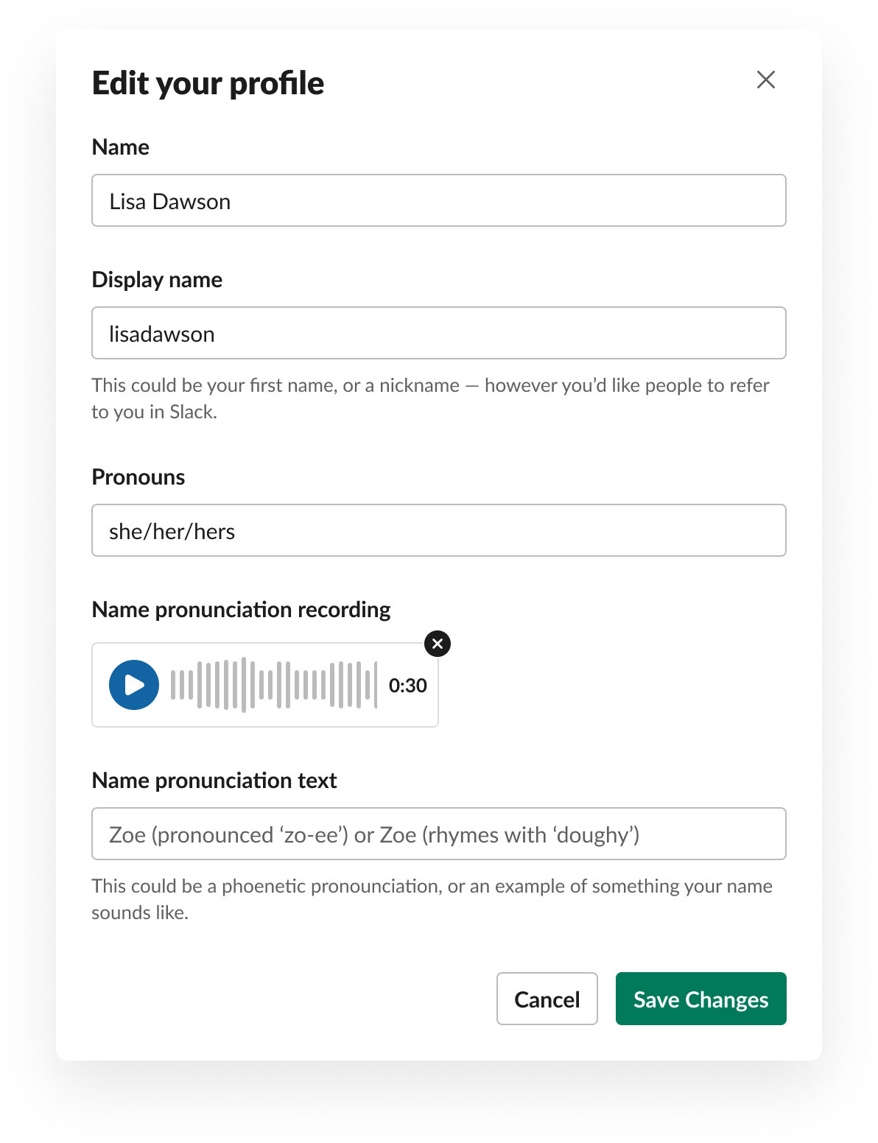Save profile with Save Changes button
Screen dimensions: 878x1143
(x=700, y=999)
